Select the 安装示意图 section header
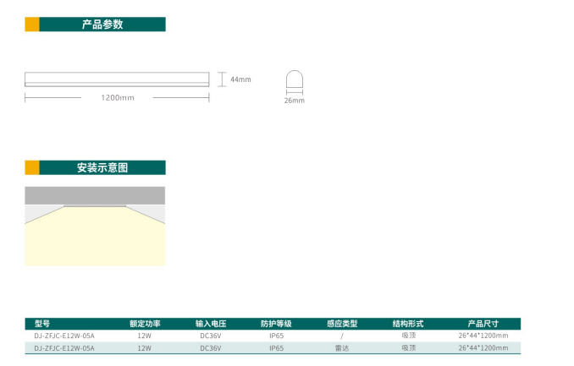The width and height of the screenshot is (574, 366). [102, 167]
